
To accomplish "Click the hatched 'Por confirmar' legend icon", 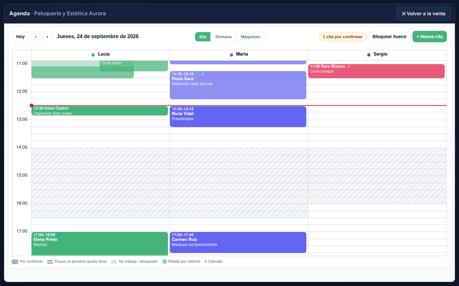I will pos(15,262).
